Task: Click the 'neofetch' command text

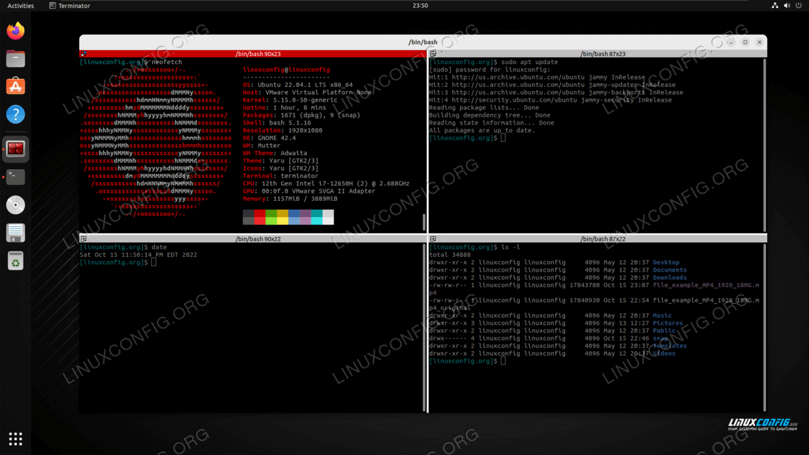Action: tap(168, 62)
